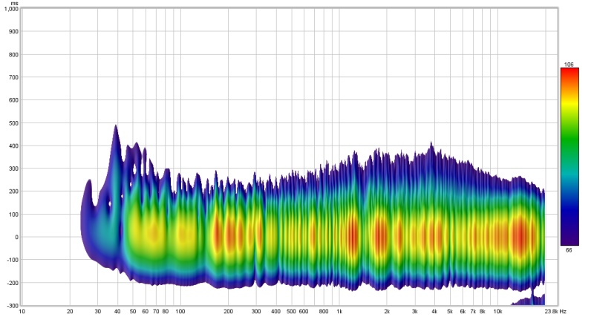This screenshot has width=594, height=317.
Task: Click the 2k frequency axis label
Action: (387, 312)
